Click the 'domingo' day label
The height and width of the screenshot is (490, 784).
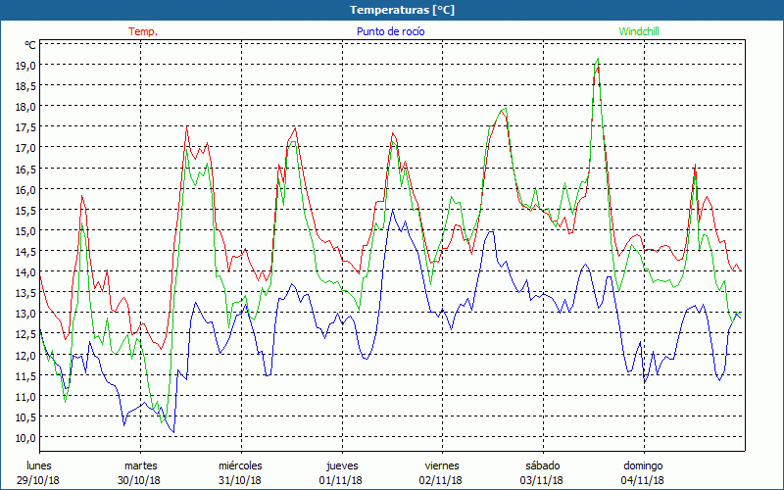pyautogui.click(x=643, y=465)
